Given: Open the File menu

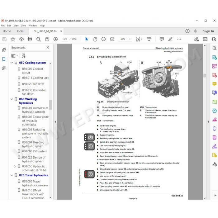Looking at the screenshot, I should coord(2,26).
